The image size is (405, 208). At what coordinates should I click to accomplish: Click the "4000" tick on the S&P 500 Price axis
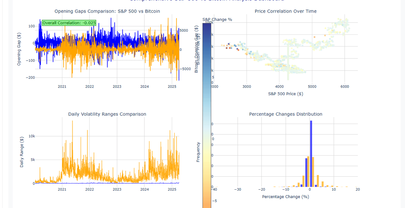(x=279, y=87)
